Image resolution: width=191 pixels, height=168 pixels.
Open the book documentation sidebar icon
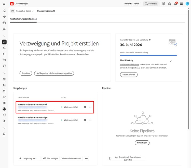tap(4, 134)
